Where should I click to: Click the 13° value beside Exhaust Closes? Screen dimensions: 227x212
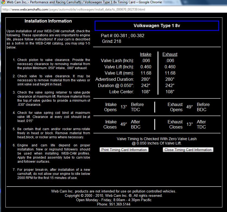tap(190, 124)
